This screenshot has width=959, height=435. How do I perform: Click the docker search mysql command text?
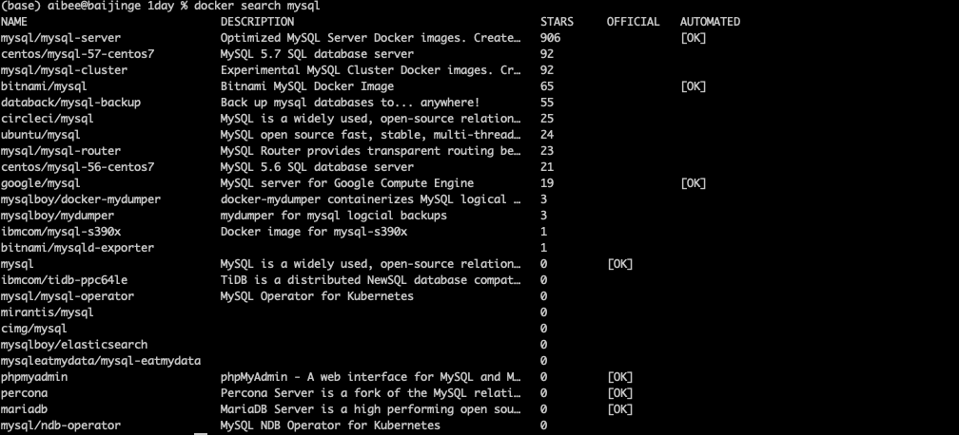point(257,6)
